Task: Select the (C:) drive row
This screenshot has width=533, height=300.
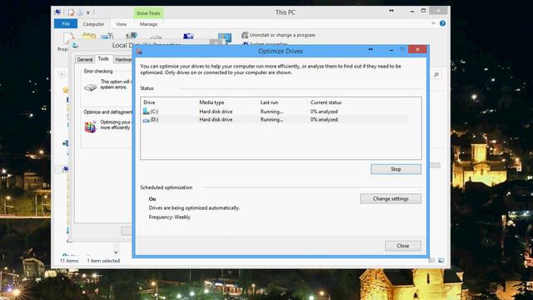Action: (274, 112)
